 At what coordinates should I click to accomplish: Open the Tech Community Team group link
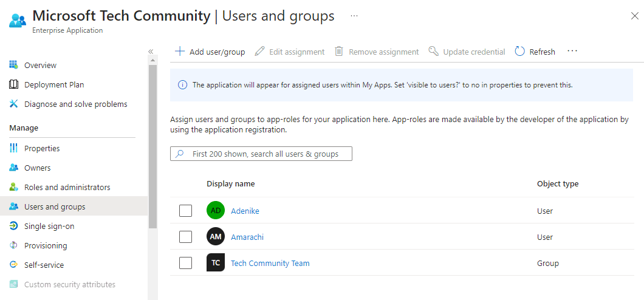coord(270,263)
